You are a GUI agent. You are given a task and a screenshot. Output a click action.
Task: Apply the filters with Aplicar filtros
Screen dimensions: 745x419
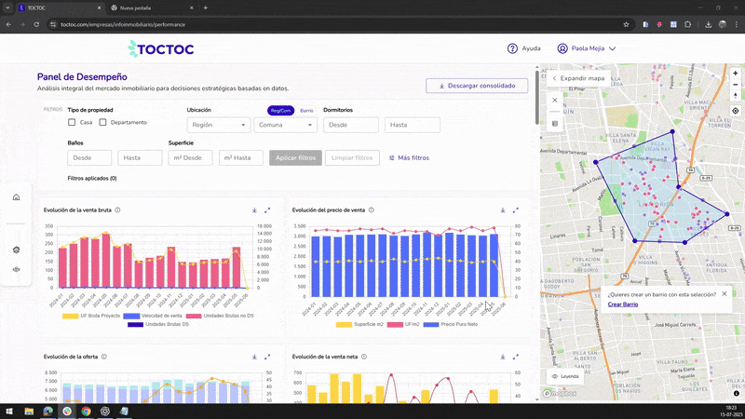pyautogui.click(x=295, y=157)
